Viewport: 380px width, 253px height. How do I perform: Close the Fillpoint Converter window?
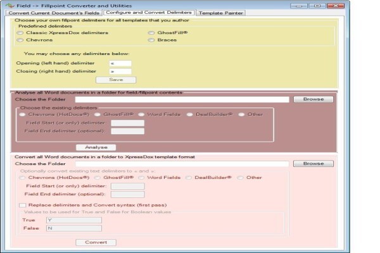[x=336, y=6]
